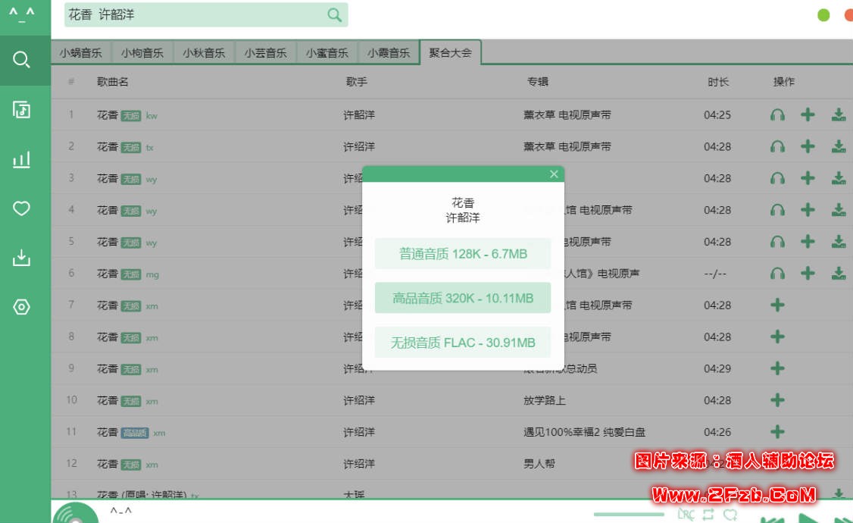The height and width of the screenshot is (523, 853).
Task: Switch to the 小秋音乐 tab
Action: [x=204, y=53]
